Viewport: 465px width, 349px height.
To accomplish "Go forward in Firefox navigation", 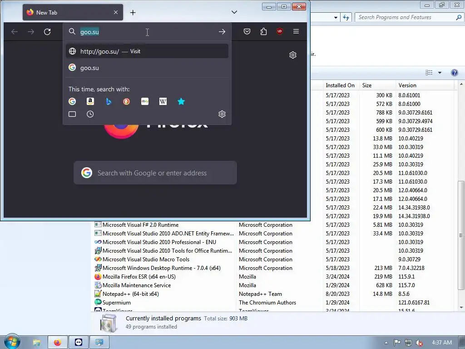I will click(31, 31).
